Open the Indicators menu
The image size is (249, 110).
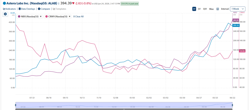click(9, 9)
